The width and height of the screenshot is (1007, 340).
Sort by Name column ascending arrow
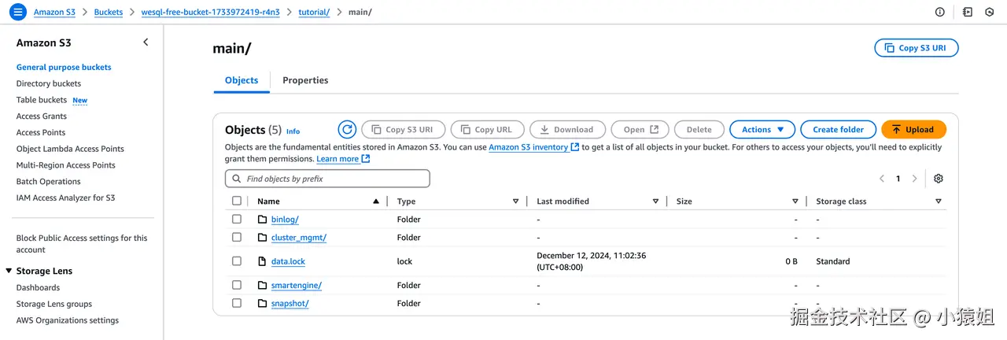(x=376, y=201)
